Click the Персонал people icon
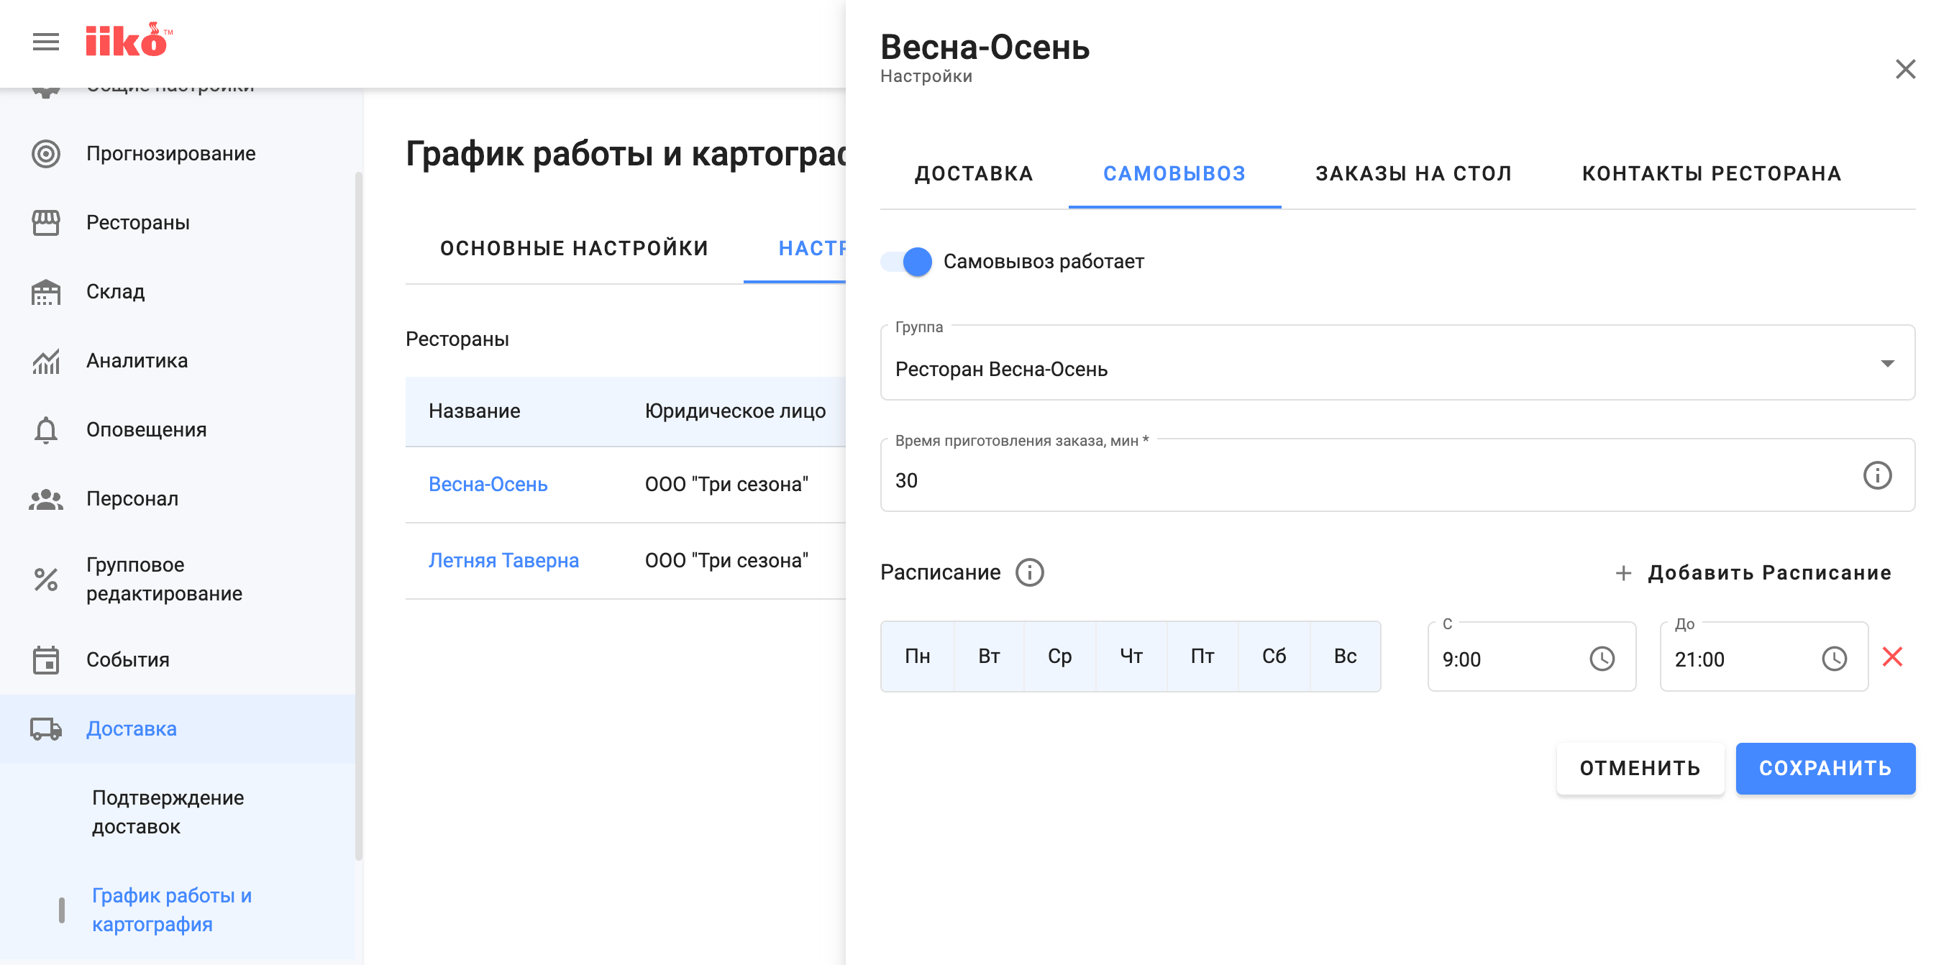1949x965 pixels. (x=46, y=499)
